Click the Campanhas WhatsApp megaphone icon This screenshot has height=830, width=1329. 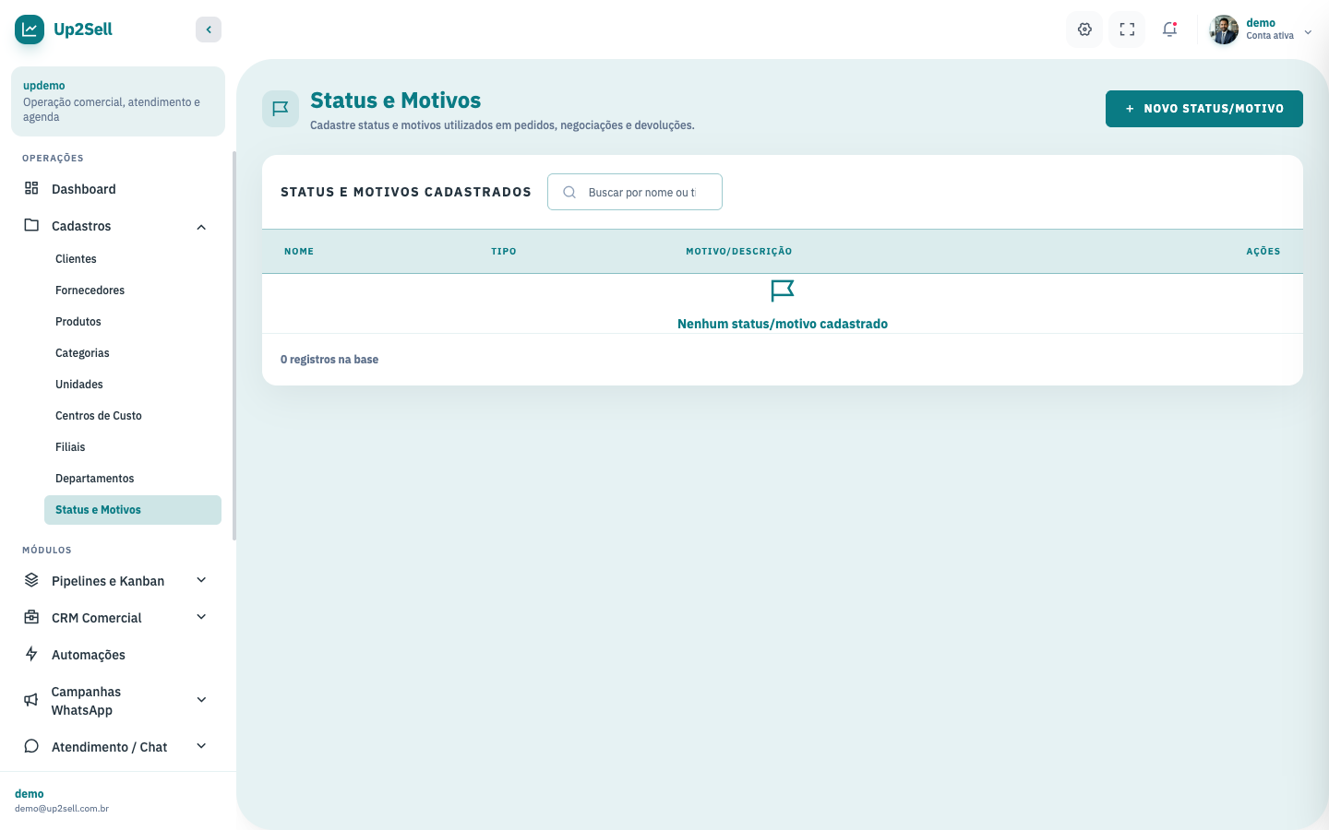coord(31,700)
